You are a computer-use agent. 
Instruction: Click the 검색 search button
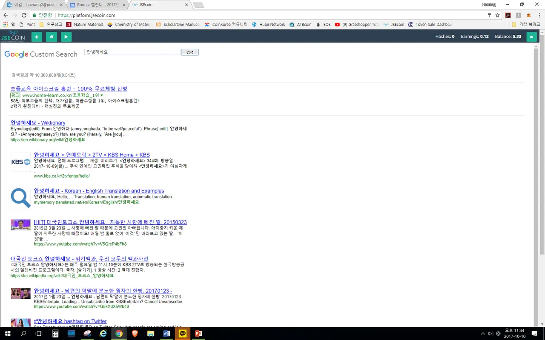[190, 52]
